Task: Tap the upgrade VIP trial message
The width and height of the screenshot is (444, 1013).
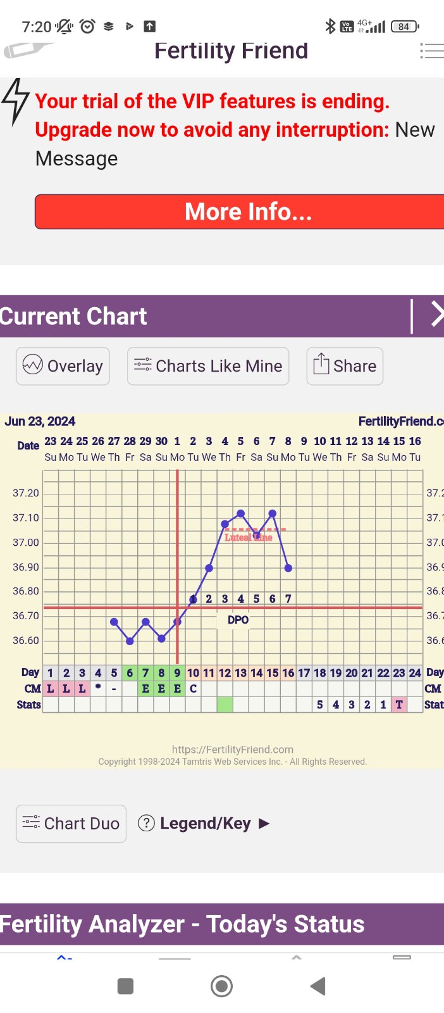Action: 212,115
